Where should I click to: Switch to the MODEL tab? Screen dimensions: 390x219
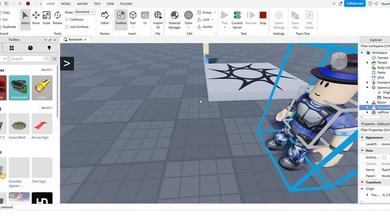click(x=66, y=4)
